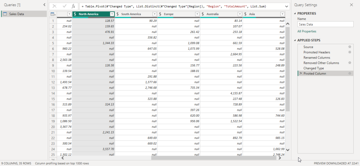The image size is (360, 166).
Task: Click the cell with value 744.60
Action: pyautogui.click(x=264, y=115)
